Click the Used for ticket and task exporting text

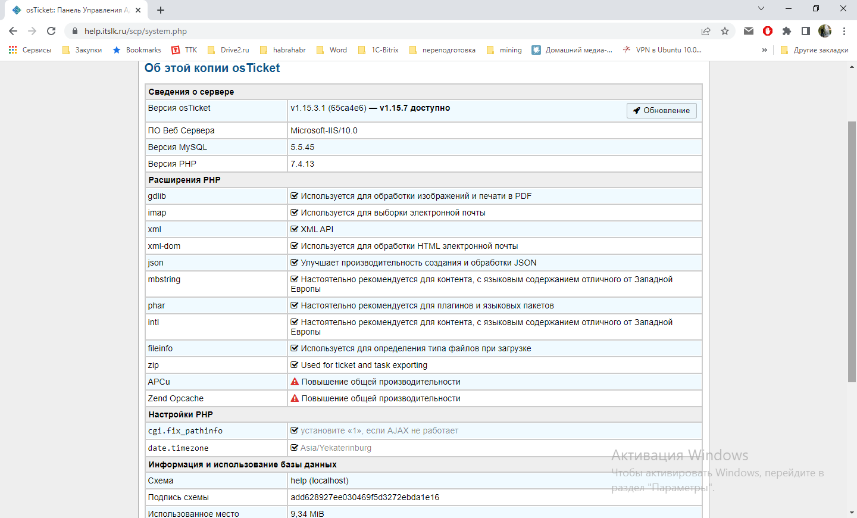364,365
